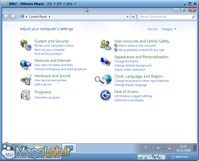Image resolution: width=199 pixels, height=161 pixels.
Task: Open the User Accounts people icon
Action: click(106, 45)
